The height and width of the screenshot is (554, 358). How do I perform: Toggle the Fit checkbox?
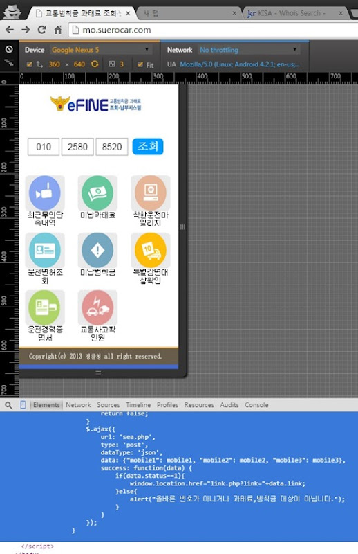point(140,64)
